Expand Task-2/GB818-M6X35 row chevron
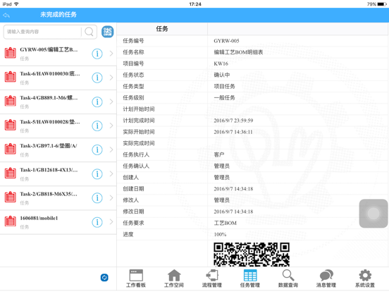389x292 pixels. pos(111,198)
